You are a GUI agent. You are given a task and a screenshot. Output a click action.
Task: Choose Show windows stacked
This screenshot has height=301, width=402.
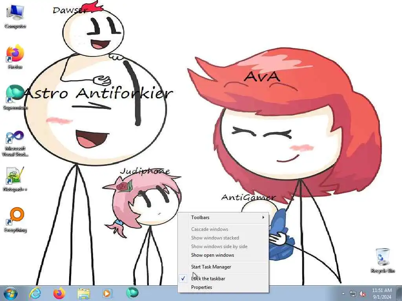(223, 238)
